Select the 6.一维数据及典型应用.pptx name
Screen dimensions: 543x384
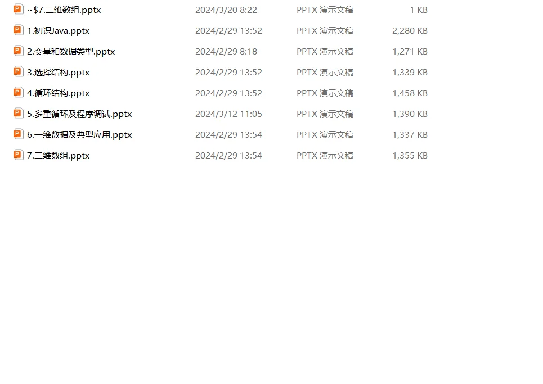click(x=79, y=134)
